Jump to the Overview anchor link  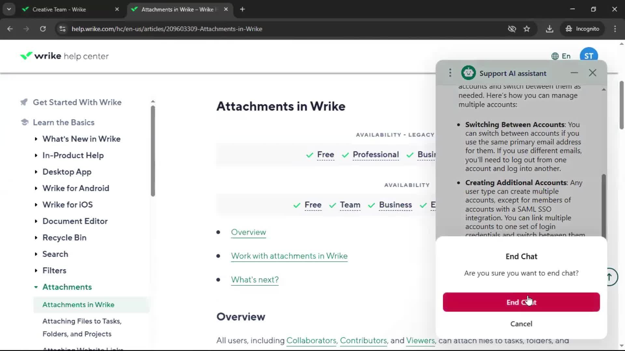coord(248,232)
